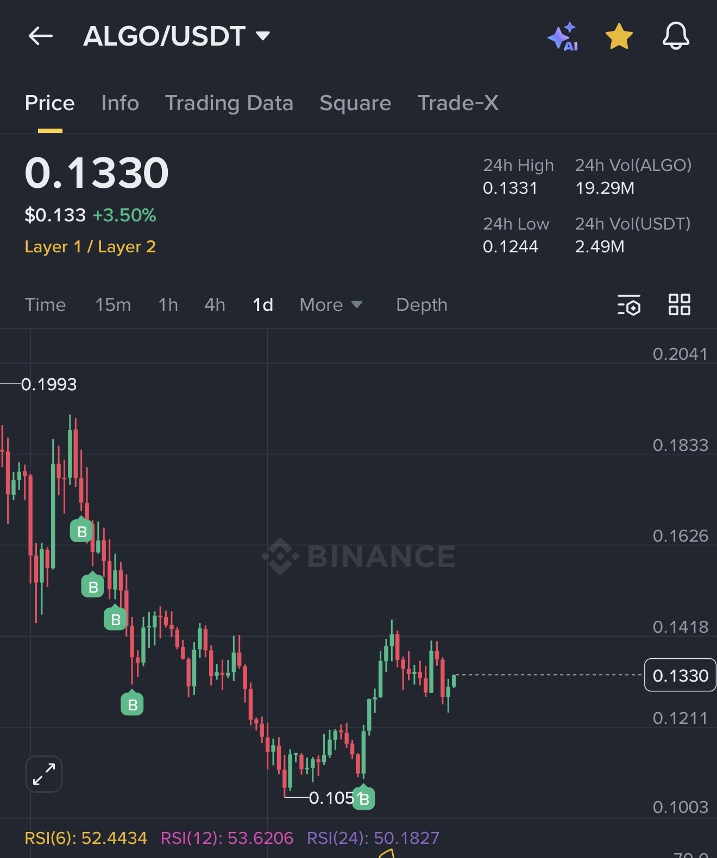Expand the More timeframes dropdown
Viewport: 717px width, 858px height.
pyautogui.click(x=331, y=305)
